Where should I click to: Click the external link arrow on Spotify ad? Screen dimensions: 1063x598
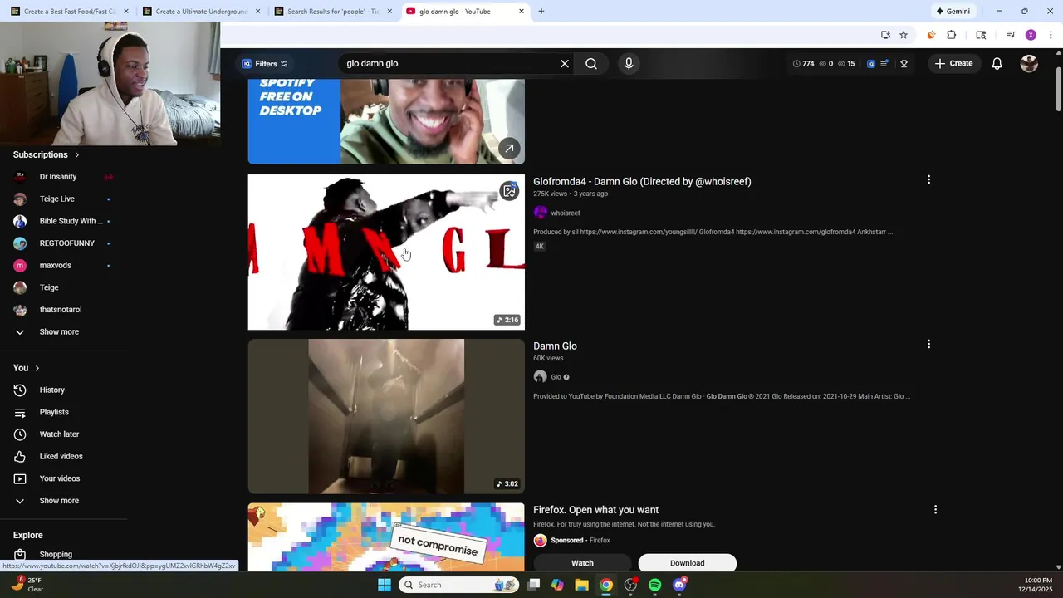point(509,149)
